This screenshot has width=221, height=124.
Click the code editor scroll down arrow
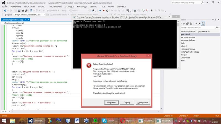[161, 109]
